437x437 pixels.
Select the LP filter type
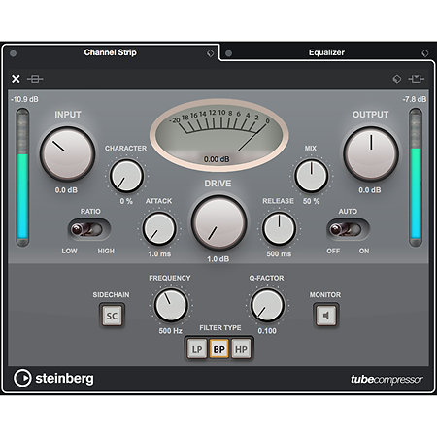click(x=197, y=349)
